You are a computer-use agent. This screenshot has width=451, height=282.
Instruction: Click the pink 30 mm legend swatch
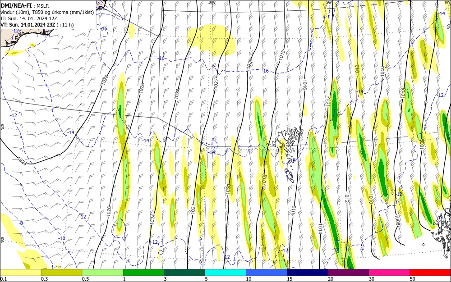390,272
